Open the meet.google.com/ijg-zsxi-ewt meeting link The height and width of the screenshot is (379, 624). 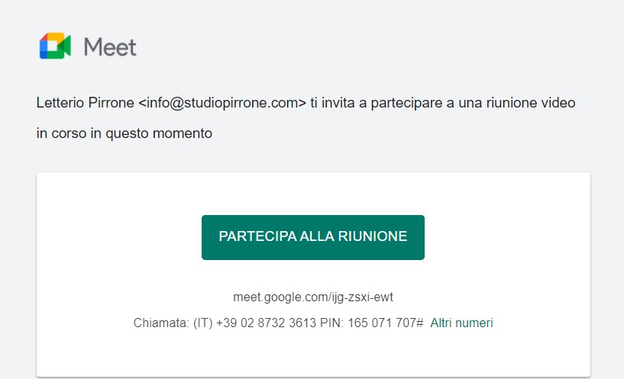pyautogui.click(x=313, y=297)
